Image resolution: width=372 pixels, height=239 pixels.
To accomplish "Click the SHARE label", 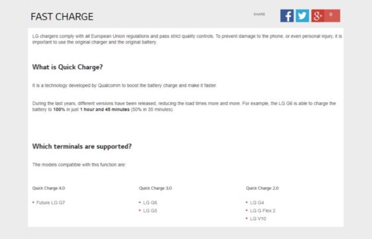I will click(x=259, y=15).
